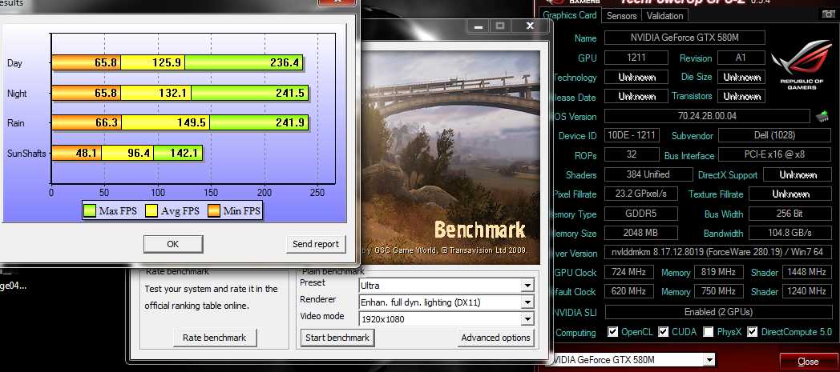Click the BIOS save chip icon in GPU-Z
The image size is (840, 372).
[x=822, y=116]
